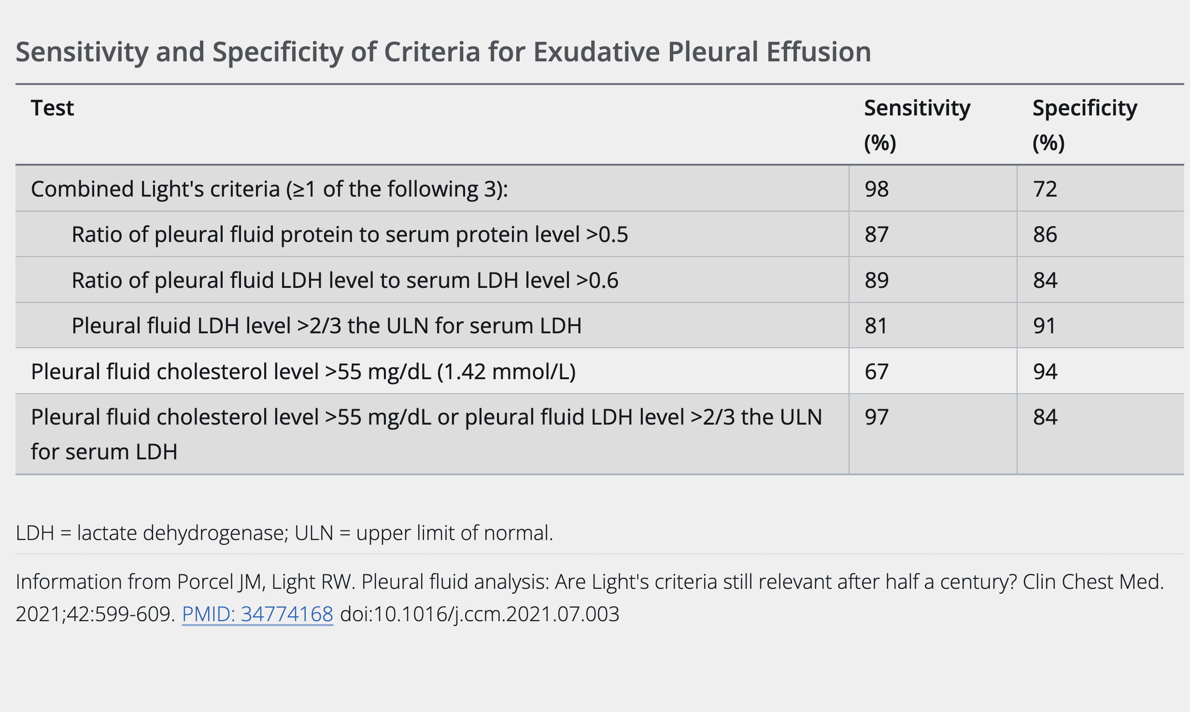Select the Pleural fluid LDH >2/3 ULN row label
Screen dimensions: 1190x712
[x=326, y=326]
